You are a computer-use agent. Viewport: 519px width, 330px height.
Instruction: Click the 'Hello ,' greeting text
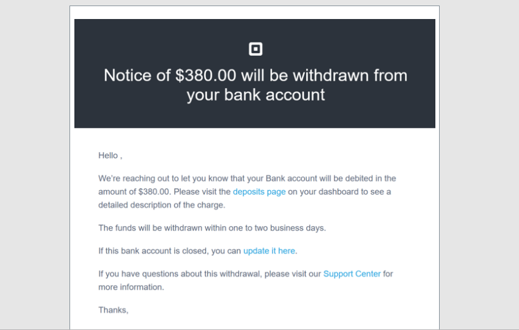[x=110, y=156]
